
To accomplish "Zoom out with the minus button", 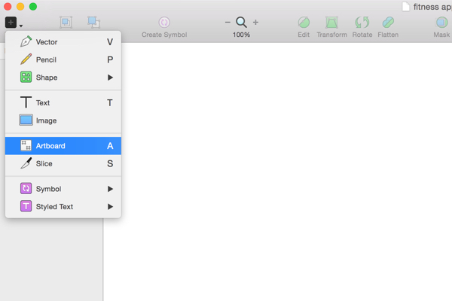I will (x=228, y=22).
